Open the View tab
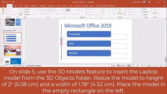The image size is (167, 94). click(x=71, y=6)
